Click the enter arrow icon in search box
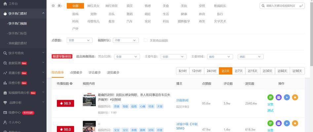313x132 pixels. click(301, 6)
